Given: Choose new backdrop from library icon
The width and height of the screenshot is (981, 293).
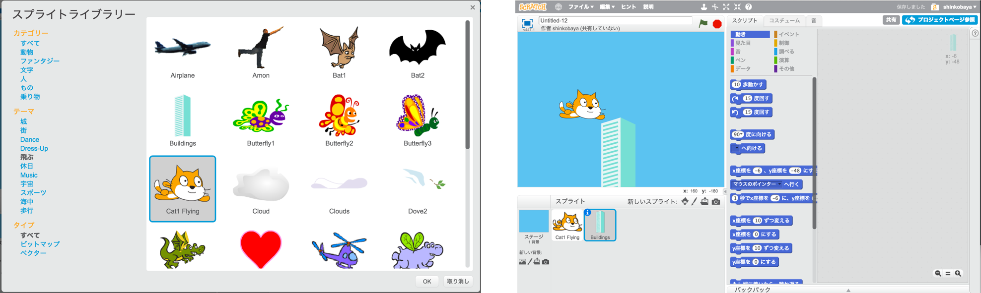Looking at the screenshot, I should (522, 262).
